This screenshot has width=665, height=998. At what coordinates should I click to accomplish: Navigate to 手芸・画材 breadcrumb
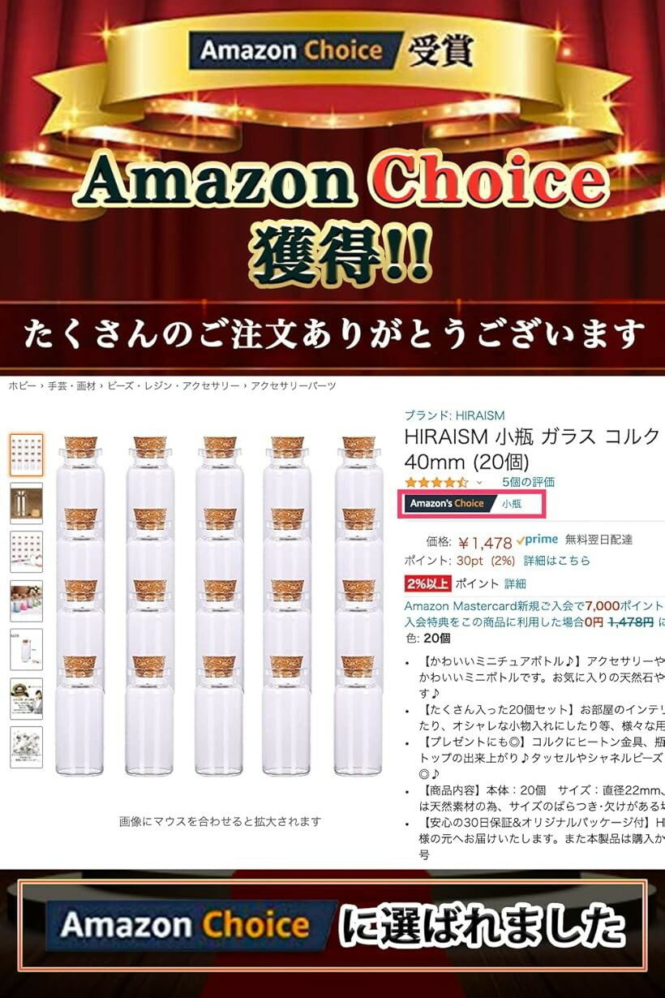66,386
